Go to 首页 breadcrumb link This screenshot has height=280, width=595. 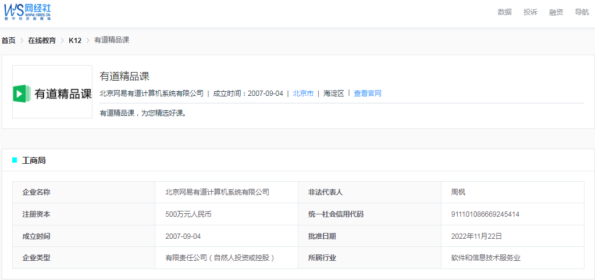point(8,41)
